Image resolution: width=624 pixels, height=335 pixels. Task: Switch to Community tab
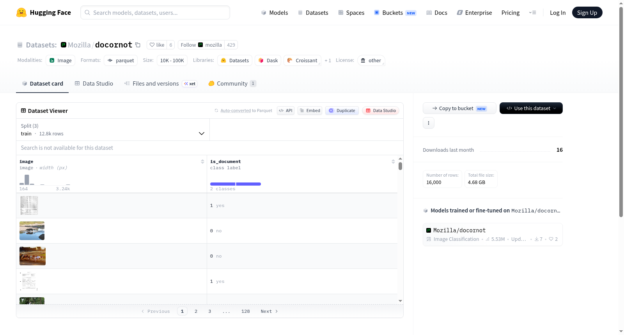[x=232, y=83]
